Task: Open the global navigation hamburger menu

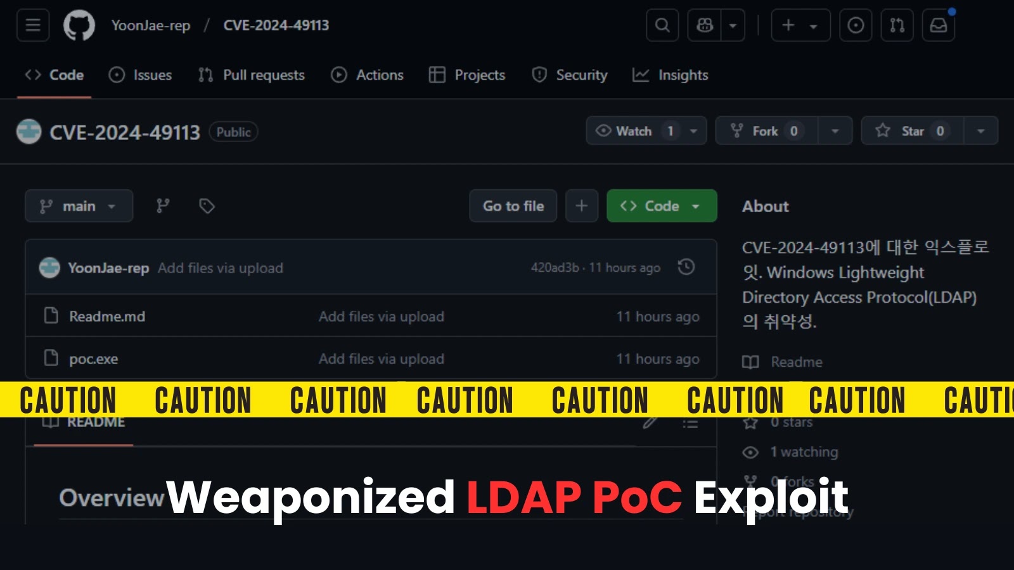Action: point(32,25)
